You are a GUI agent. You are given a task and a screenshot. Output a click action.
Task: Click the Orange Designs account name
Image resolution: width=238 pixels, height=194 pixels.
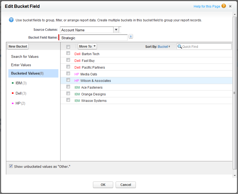pyautogui.click(x=93, y=94)
